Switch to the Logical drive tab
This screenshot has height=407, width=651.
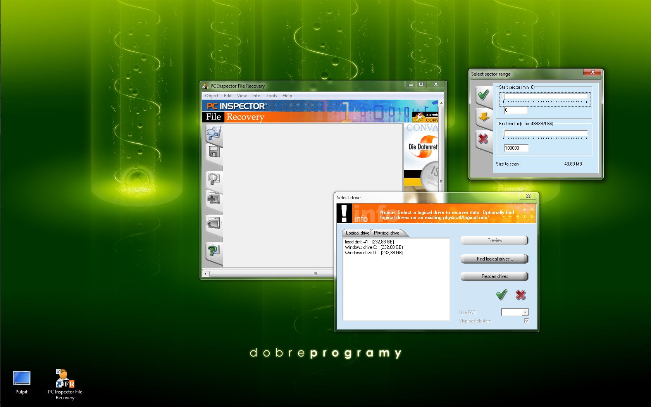coord(357,233)
